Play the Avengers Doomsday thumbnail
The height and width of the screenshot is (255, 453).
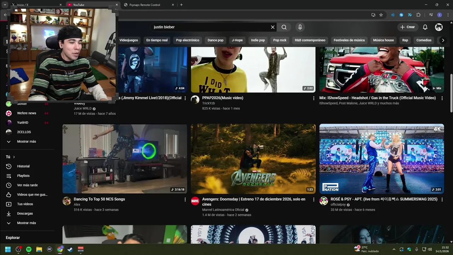[253, 159]
